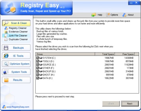Sort by the Total Space column header

pyautogui.click(x=105, y=54)
